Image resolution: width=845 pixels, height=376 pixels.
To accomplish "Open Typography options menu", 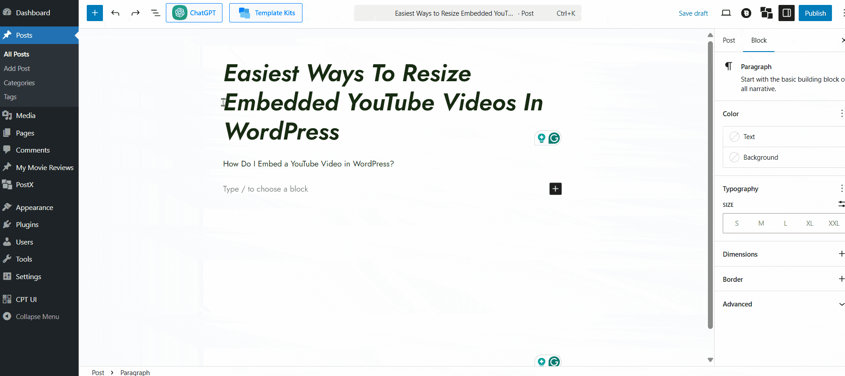I will tap(841, 188).
